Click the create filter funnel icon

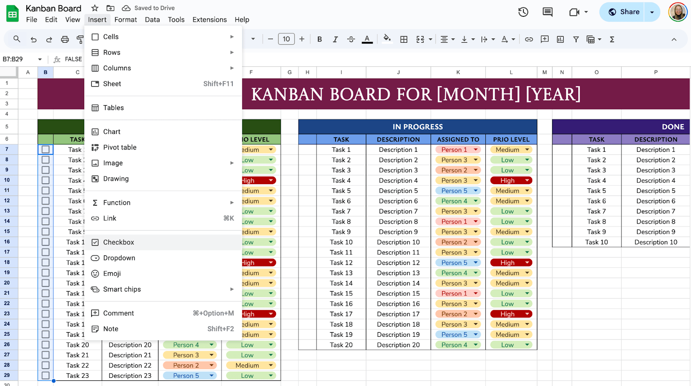click(576, 39)
